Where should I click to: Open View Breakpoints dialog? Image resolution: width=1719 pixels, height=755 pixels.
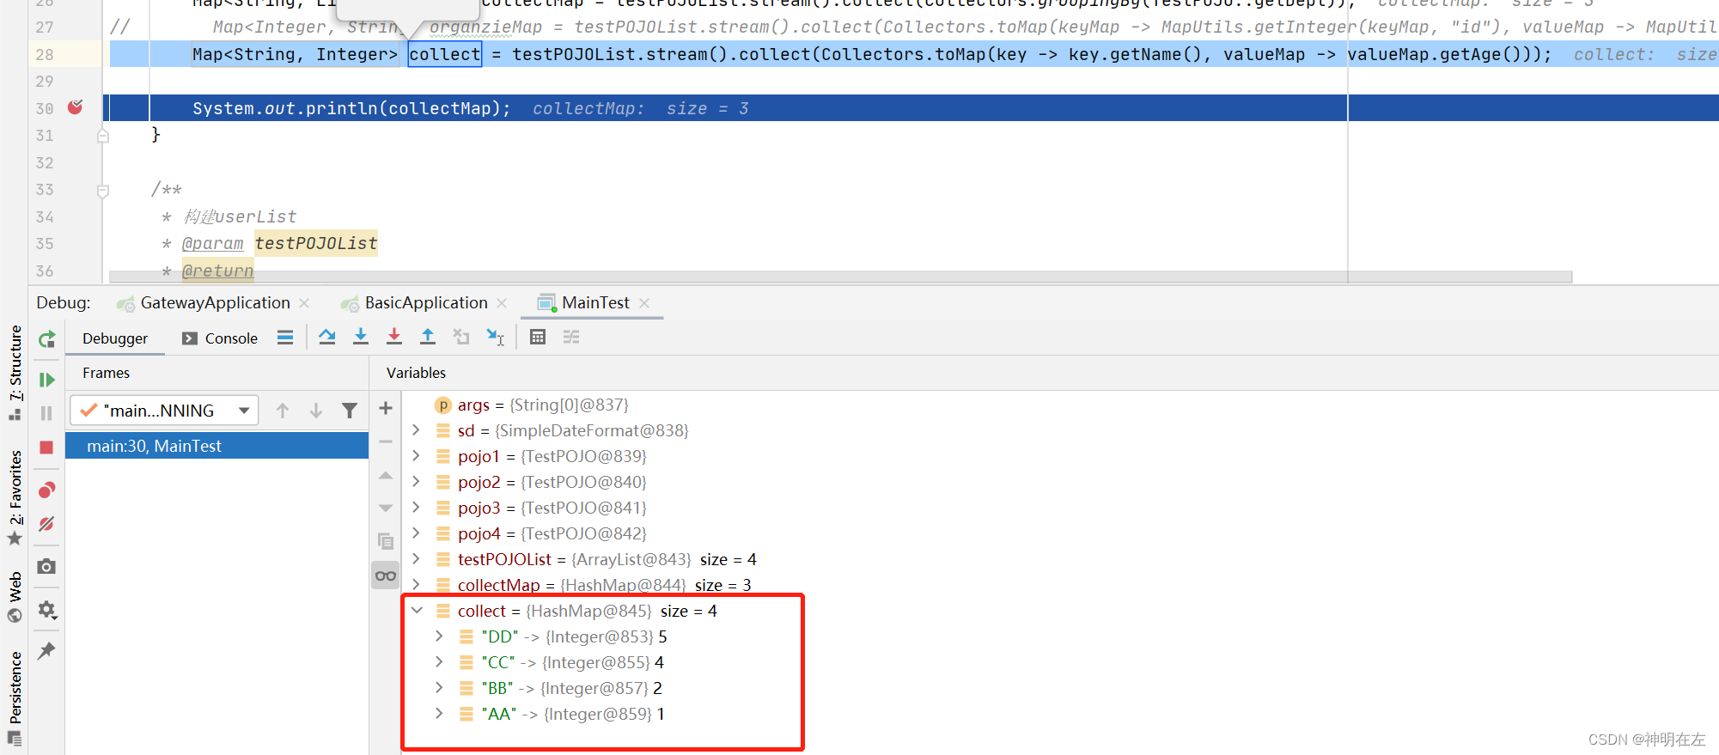tap(46, 490)
